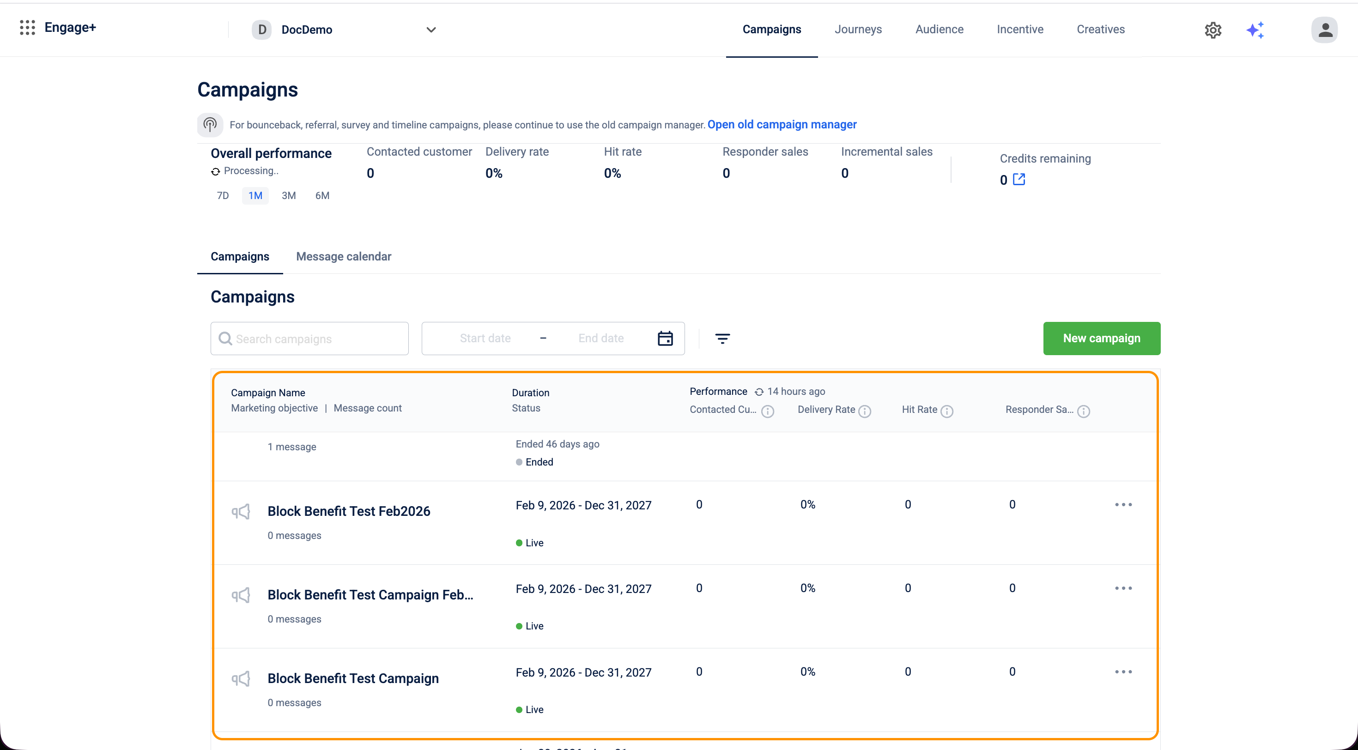Open old campaign manager link
Image resolution: width=1358 pixels, height=750 pixels.
782,124
